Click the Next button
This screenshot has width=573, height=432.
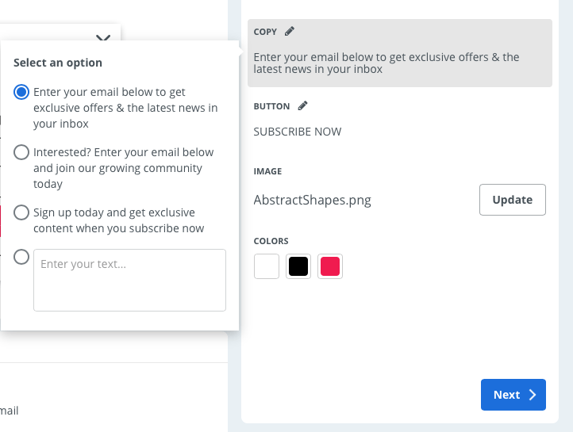[x=513, y=395]
